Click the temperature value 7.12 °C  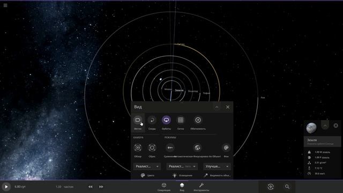pos(318,168)
